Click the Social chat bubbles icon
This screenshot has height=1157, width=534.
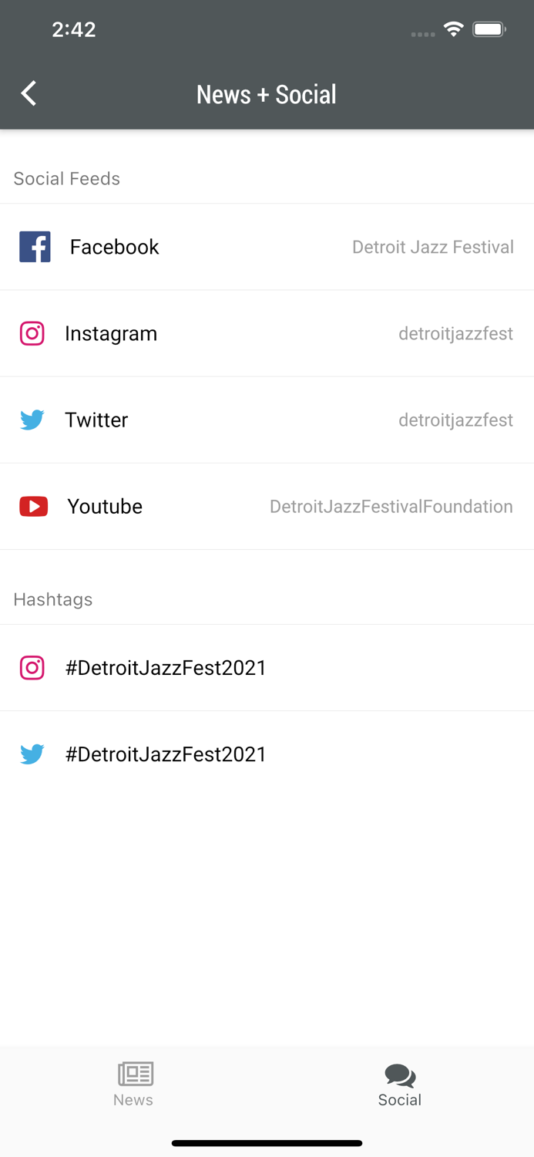tap(400, 1073)
